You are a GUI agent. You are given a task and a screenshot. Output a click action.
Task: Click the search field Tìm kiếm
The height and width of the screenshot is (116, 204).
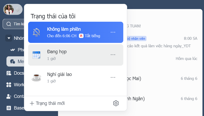pyautogui.click(x=13, y=24)
